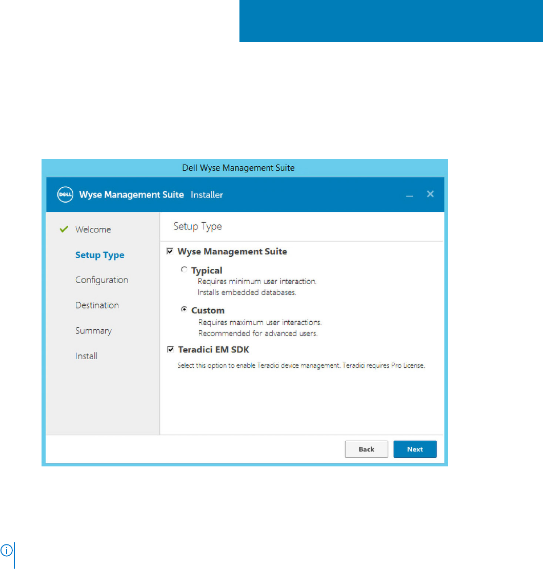Image resolution: width=543 pixels, height=569 pixels.
Task: Open the Install step in sidebar
Action: pos(86,356)
